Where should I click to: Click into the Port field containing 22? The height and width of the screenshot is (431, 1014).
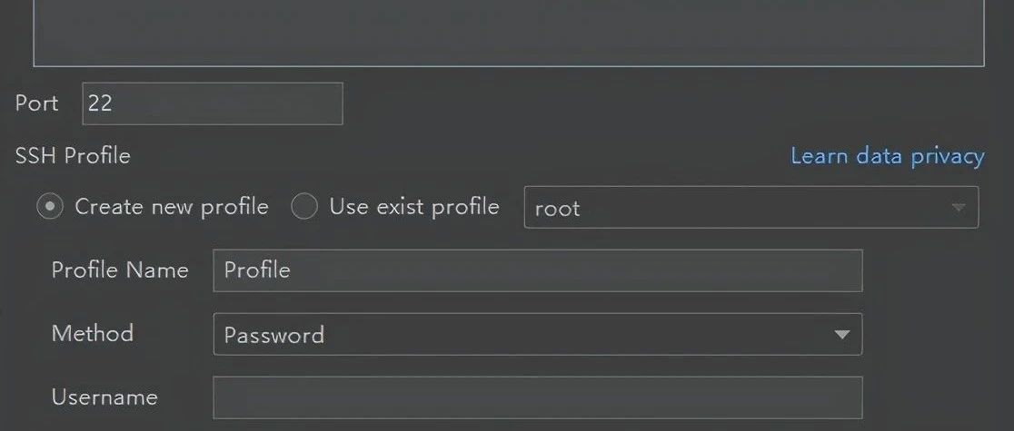click(x=212, y=103)
